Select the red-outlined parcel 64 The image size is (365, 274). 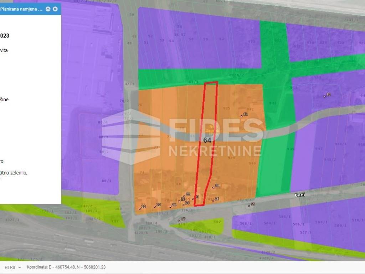pyautogui.click(x=207, y=141)
